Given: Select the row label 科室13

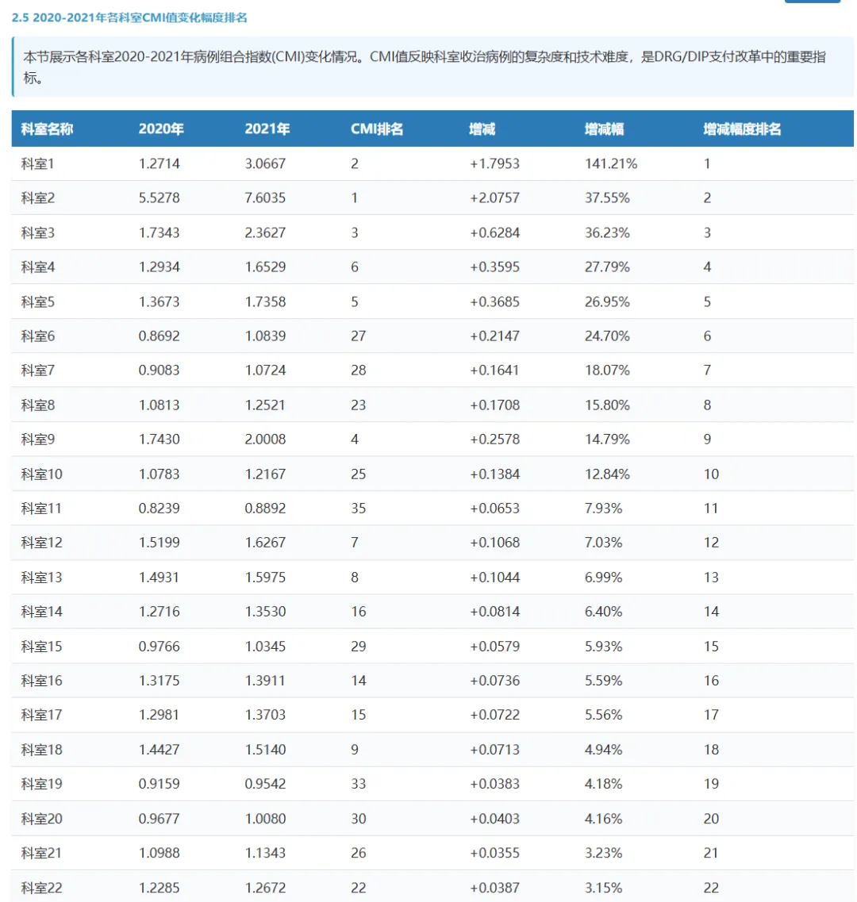Looking at the screenshot, I should (x=41, y=577).
